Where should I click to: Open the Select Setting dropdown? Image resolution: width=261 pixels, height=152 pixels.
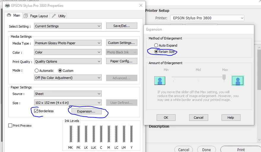(x=68, y=26)
